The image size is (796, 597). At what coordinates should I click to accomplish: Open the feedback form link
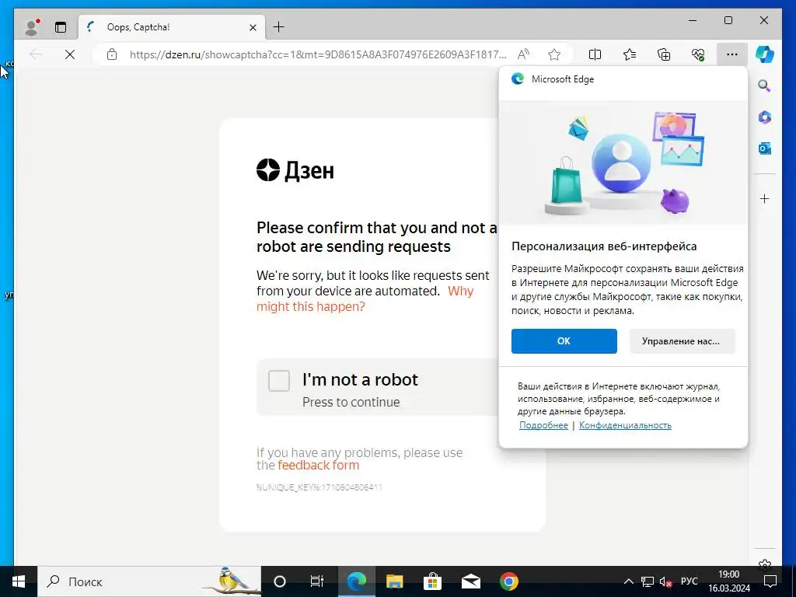(x=318, y=466)
